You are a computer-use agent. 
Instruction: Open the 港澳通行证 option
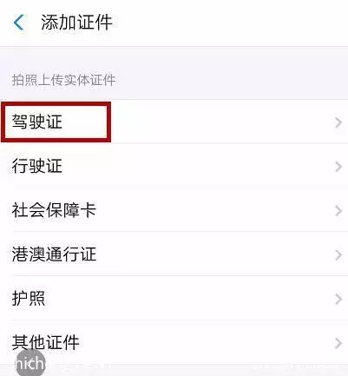point(174,254)
